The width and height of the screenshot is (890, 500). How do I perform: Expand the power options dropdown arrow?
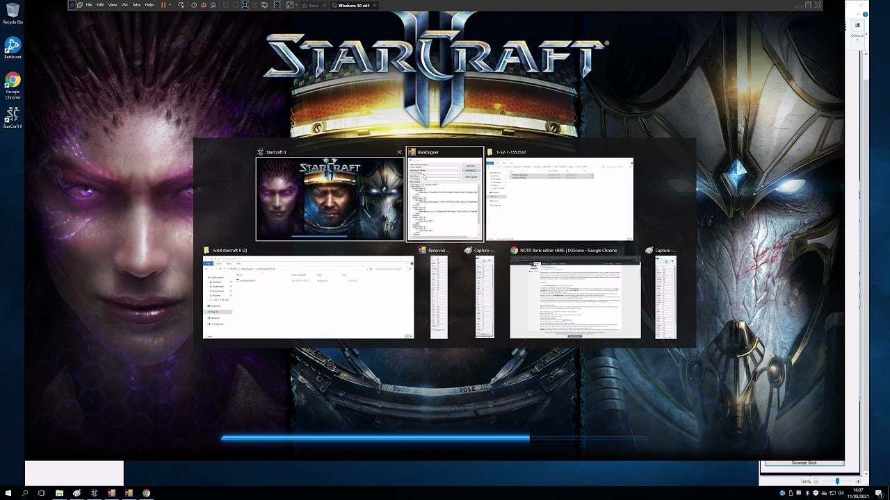click(x=170, y=5)
